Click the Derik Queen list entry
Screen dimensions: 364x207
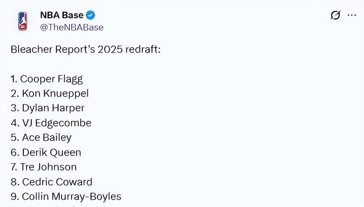point(51,152)
